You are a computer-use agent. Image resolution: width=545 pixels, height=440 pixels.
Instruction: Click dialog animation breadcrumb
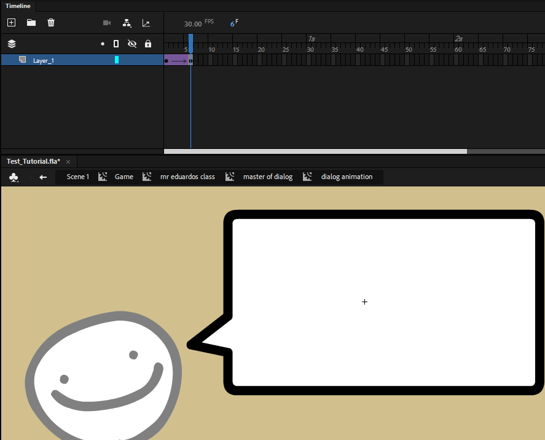tap(347, 177)
